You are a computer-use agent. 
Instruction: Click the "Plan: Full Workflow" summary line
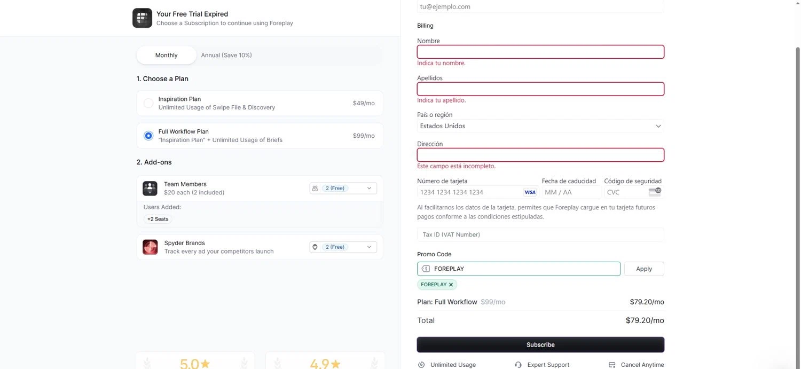(447, 302)
